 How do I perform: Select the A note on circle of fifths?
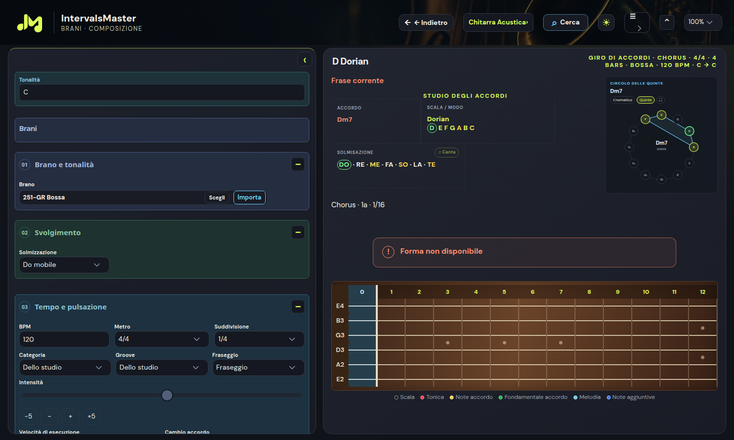click(693, 147)
